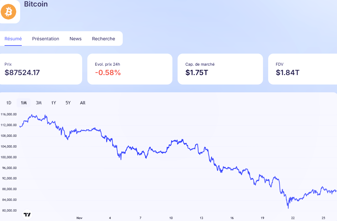The image size is (337, 221).
Task: Open the Présentation tab
Action: pos(45,39)
